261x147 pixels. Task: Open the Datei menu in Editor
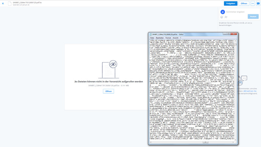(x=152, y=38)
